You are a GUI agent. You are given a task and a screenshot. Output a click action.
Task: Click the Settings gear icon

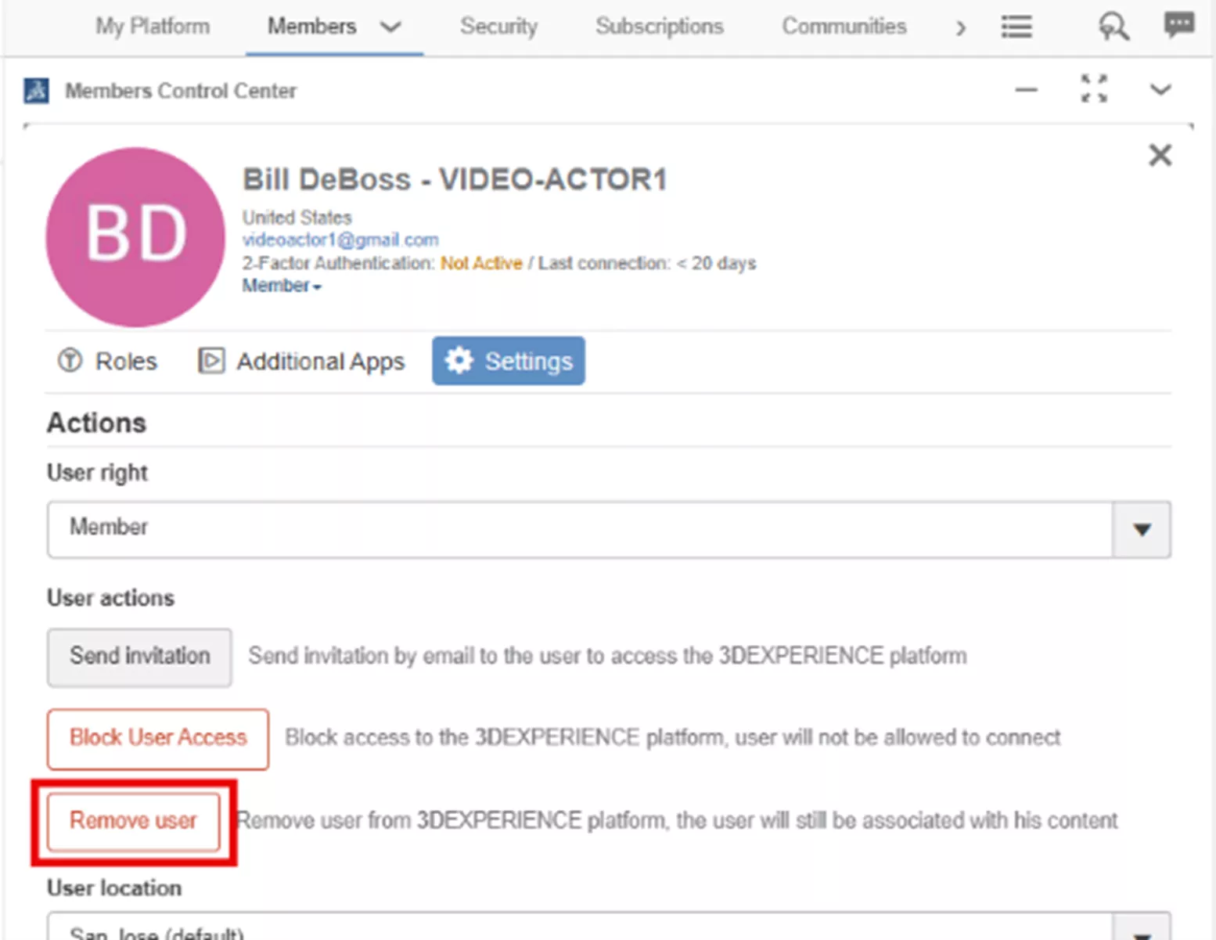459,361
